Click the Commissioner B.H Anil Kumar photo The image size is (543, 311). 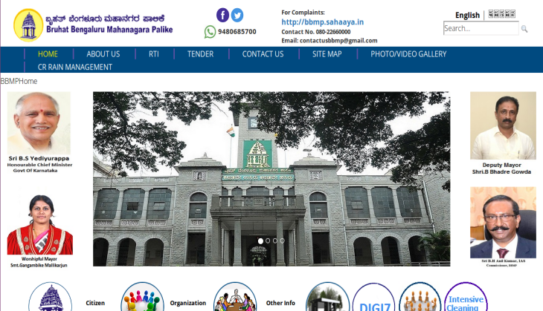coord(503,223)
